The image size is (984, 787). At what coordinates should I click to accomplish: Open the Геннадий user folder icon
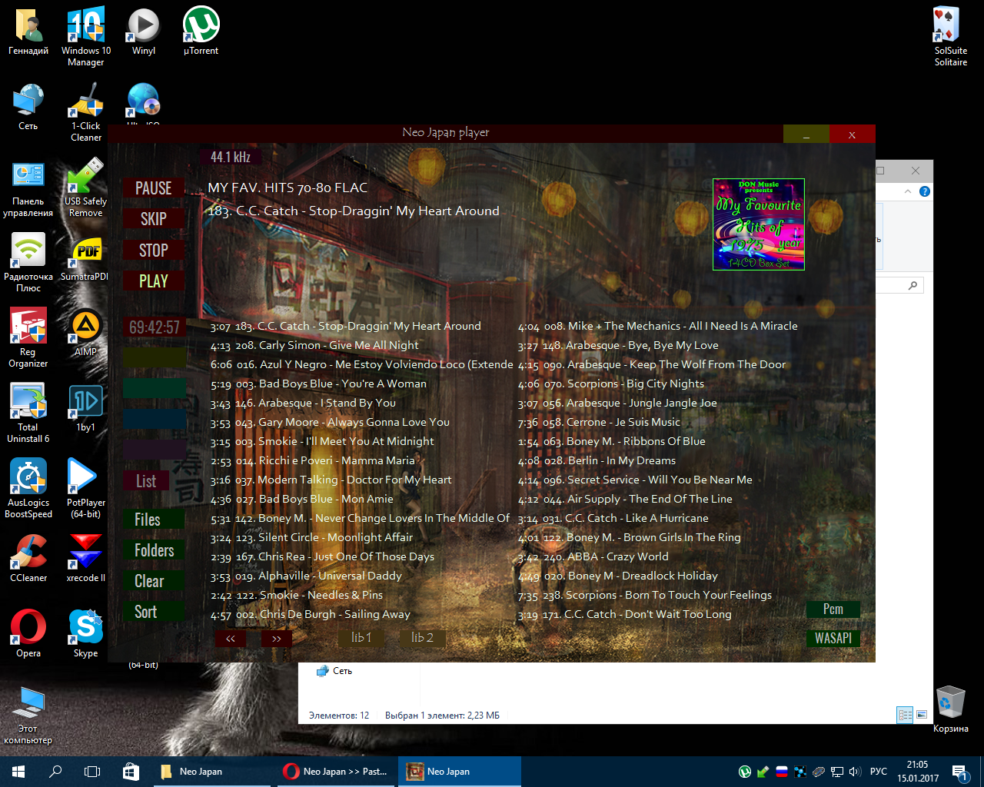(x=28, y=32)
